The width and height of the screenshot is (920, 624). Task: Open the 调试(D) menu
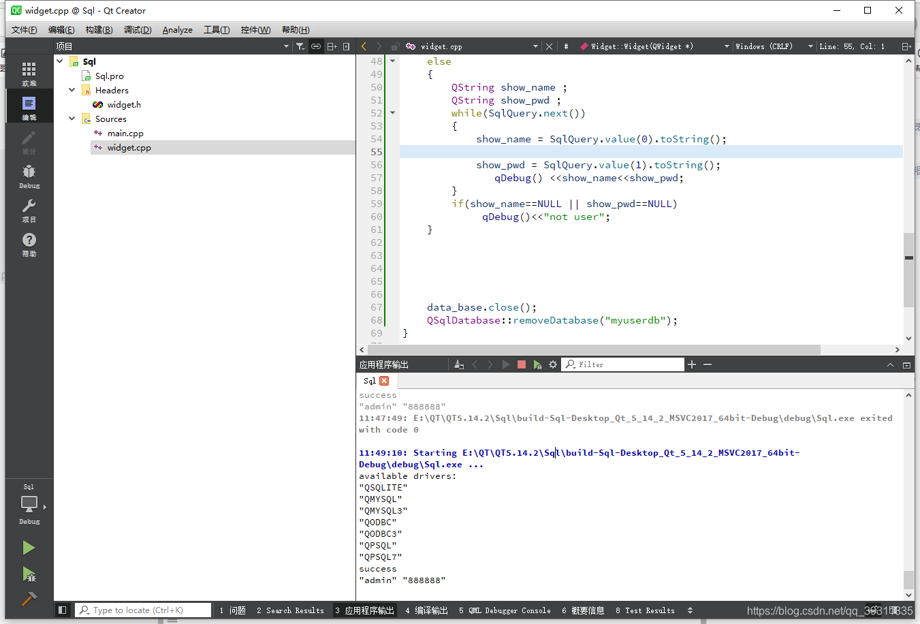coord(138,30)
